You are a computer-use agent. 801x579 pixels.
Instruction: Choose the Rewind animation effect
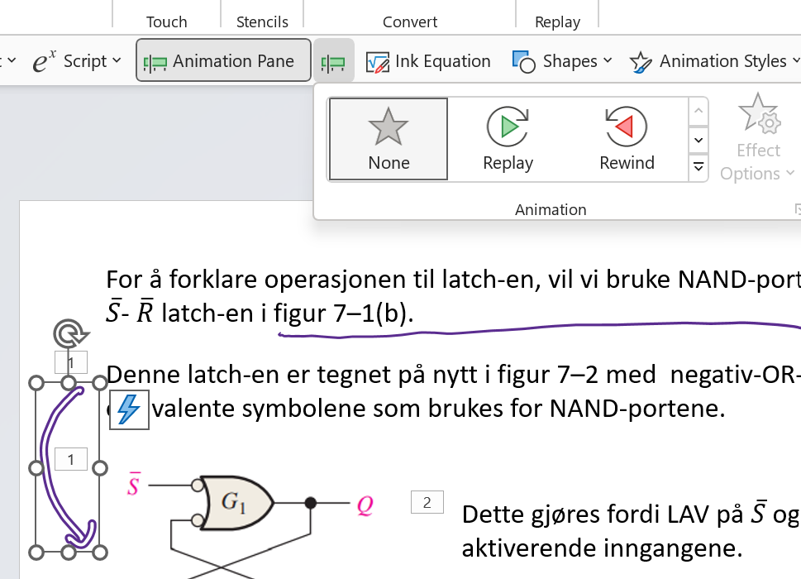coord(627,139)
